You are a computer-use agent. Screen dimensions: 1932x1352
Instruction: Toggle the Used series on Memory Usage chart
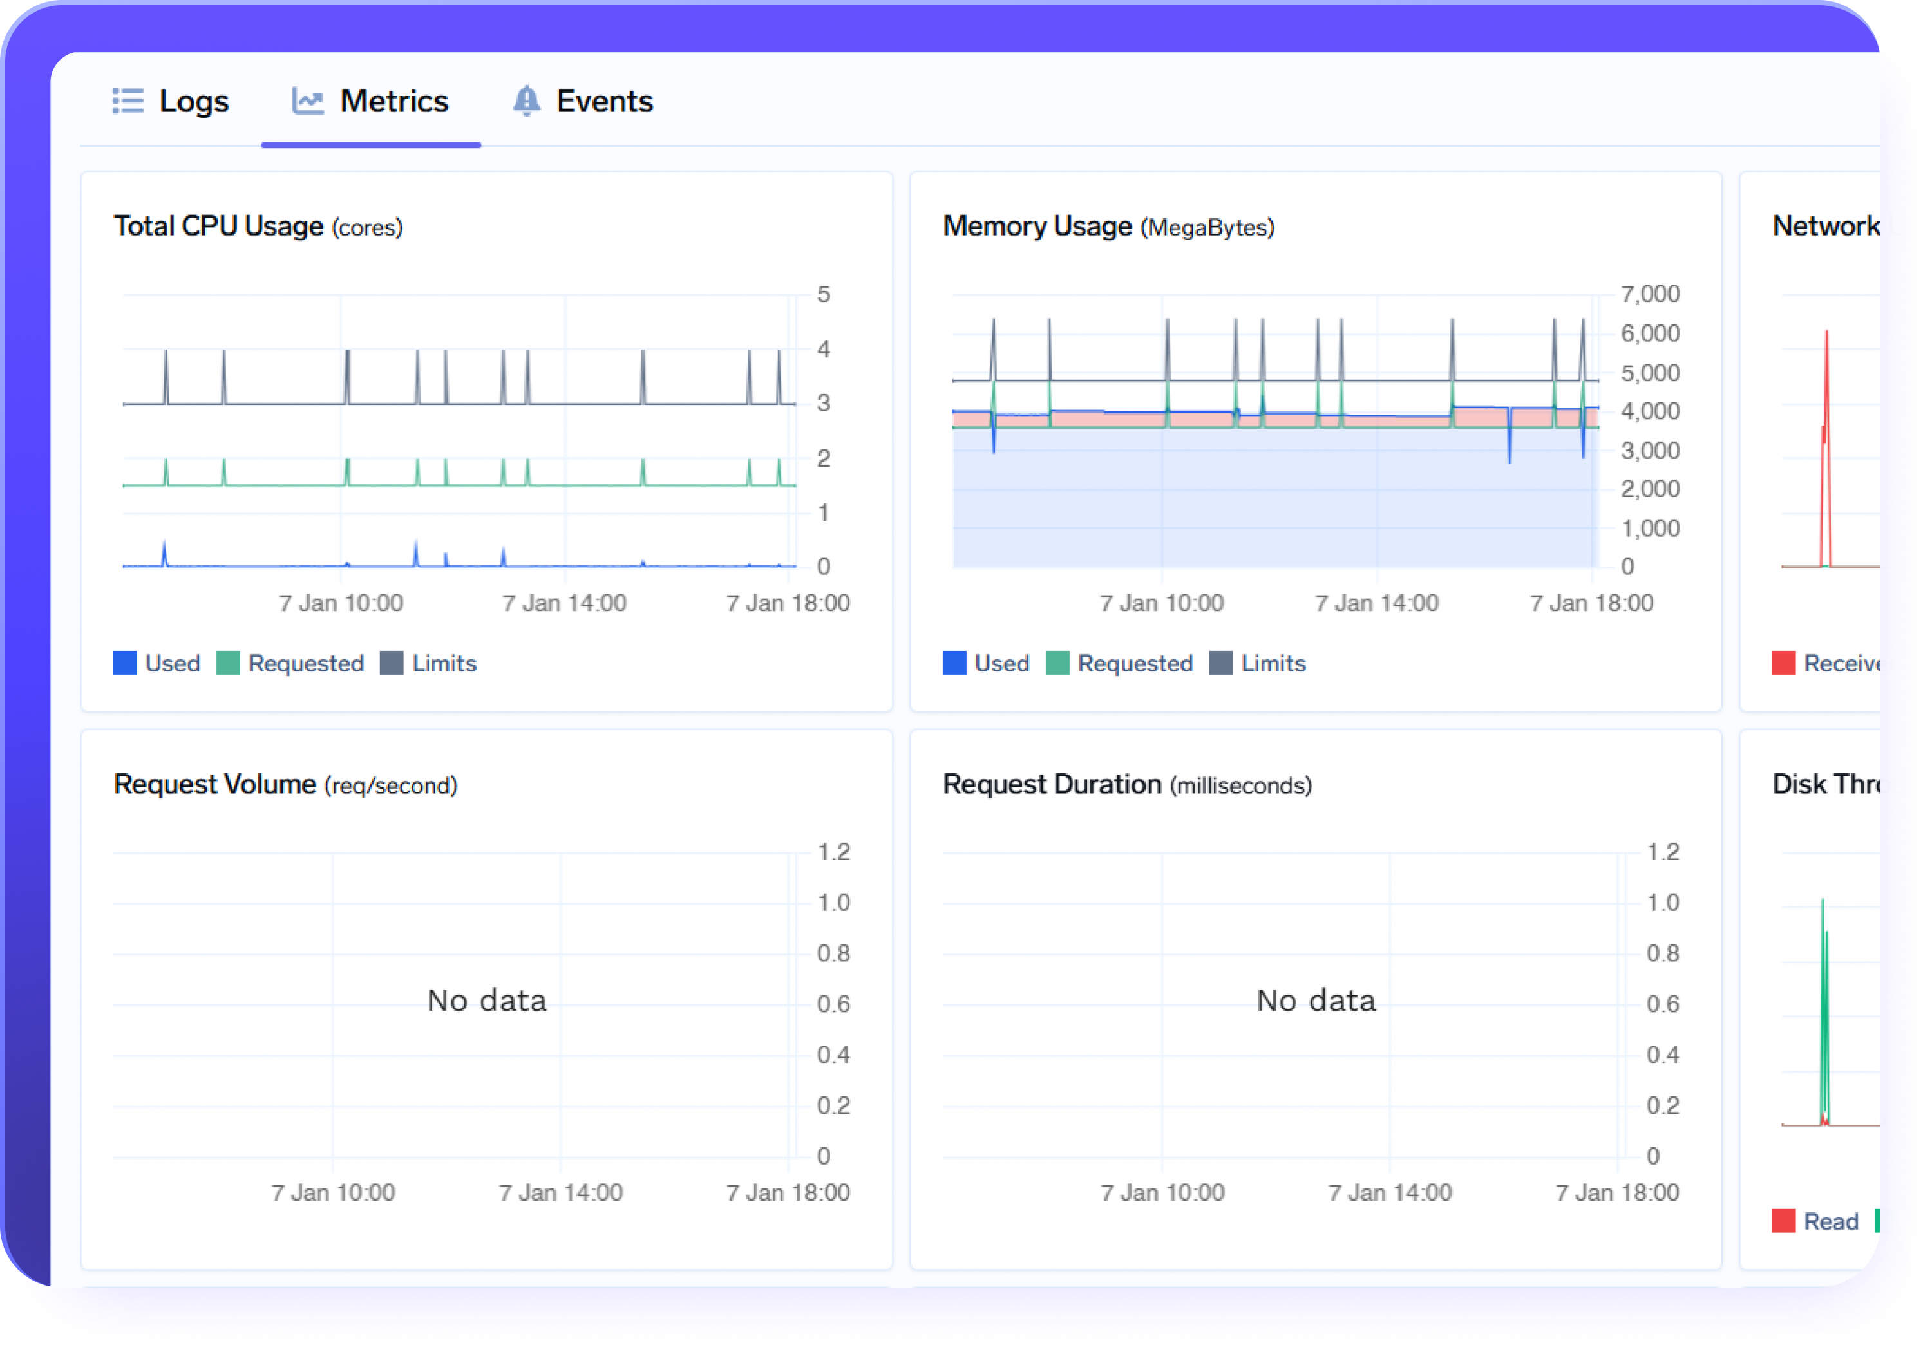point(987,663)
